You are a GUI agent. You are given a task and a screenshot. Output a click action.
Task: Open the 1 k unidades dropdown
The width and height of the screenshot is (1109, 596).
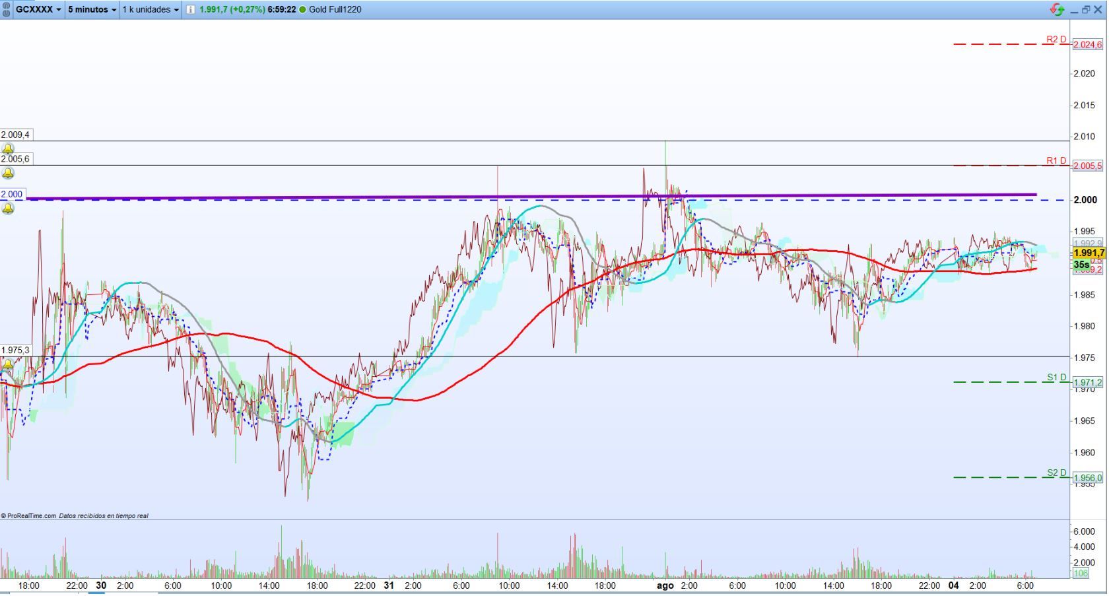coord(151,9)
